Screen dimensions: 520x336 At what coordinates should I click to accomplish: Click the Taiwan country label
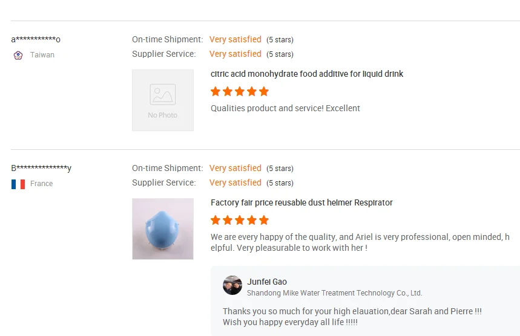click(42, 55)
